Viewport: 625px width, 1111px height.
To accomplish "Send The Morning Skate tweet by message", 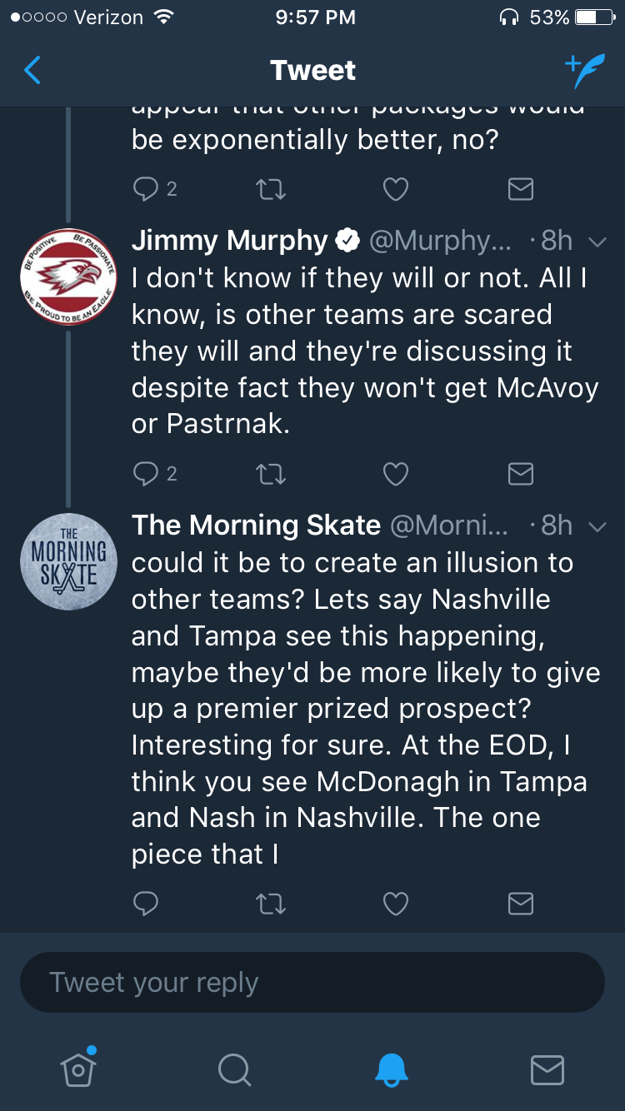I will point(521,904).
